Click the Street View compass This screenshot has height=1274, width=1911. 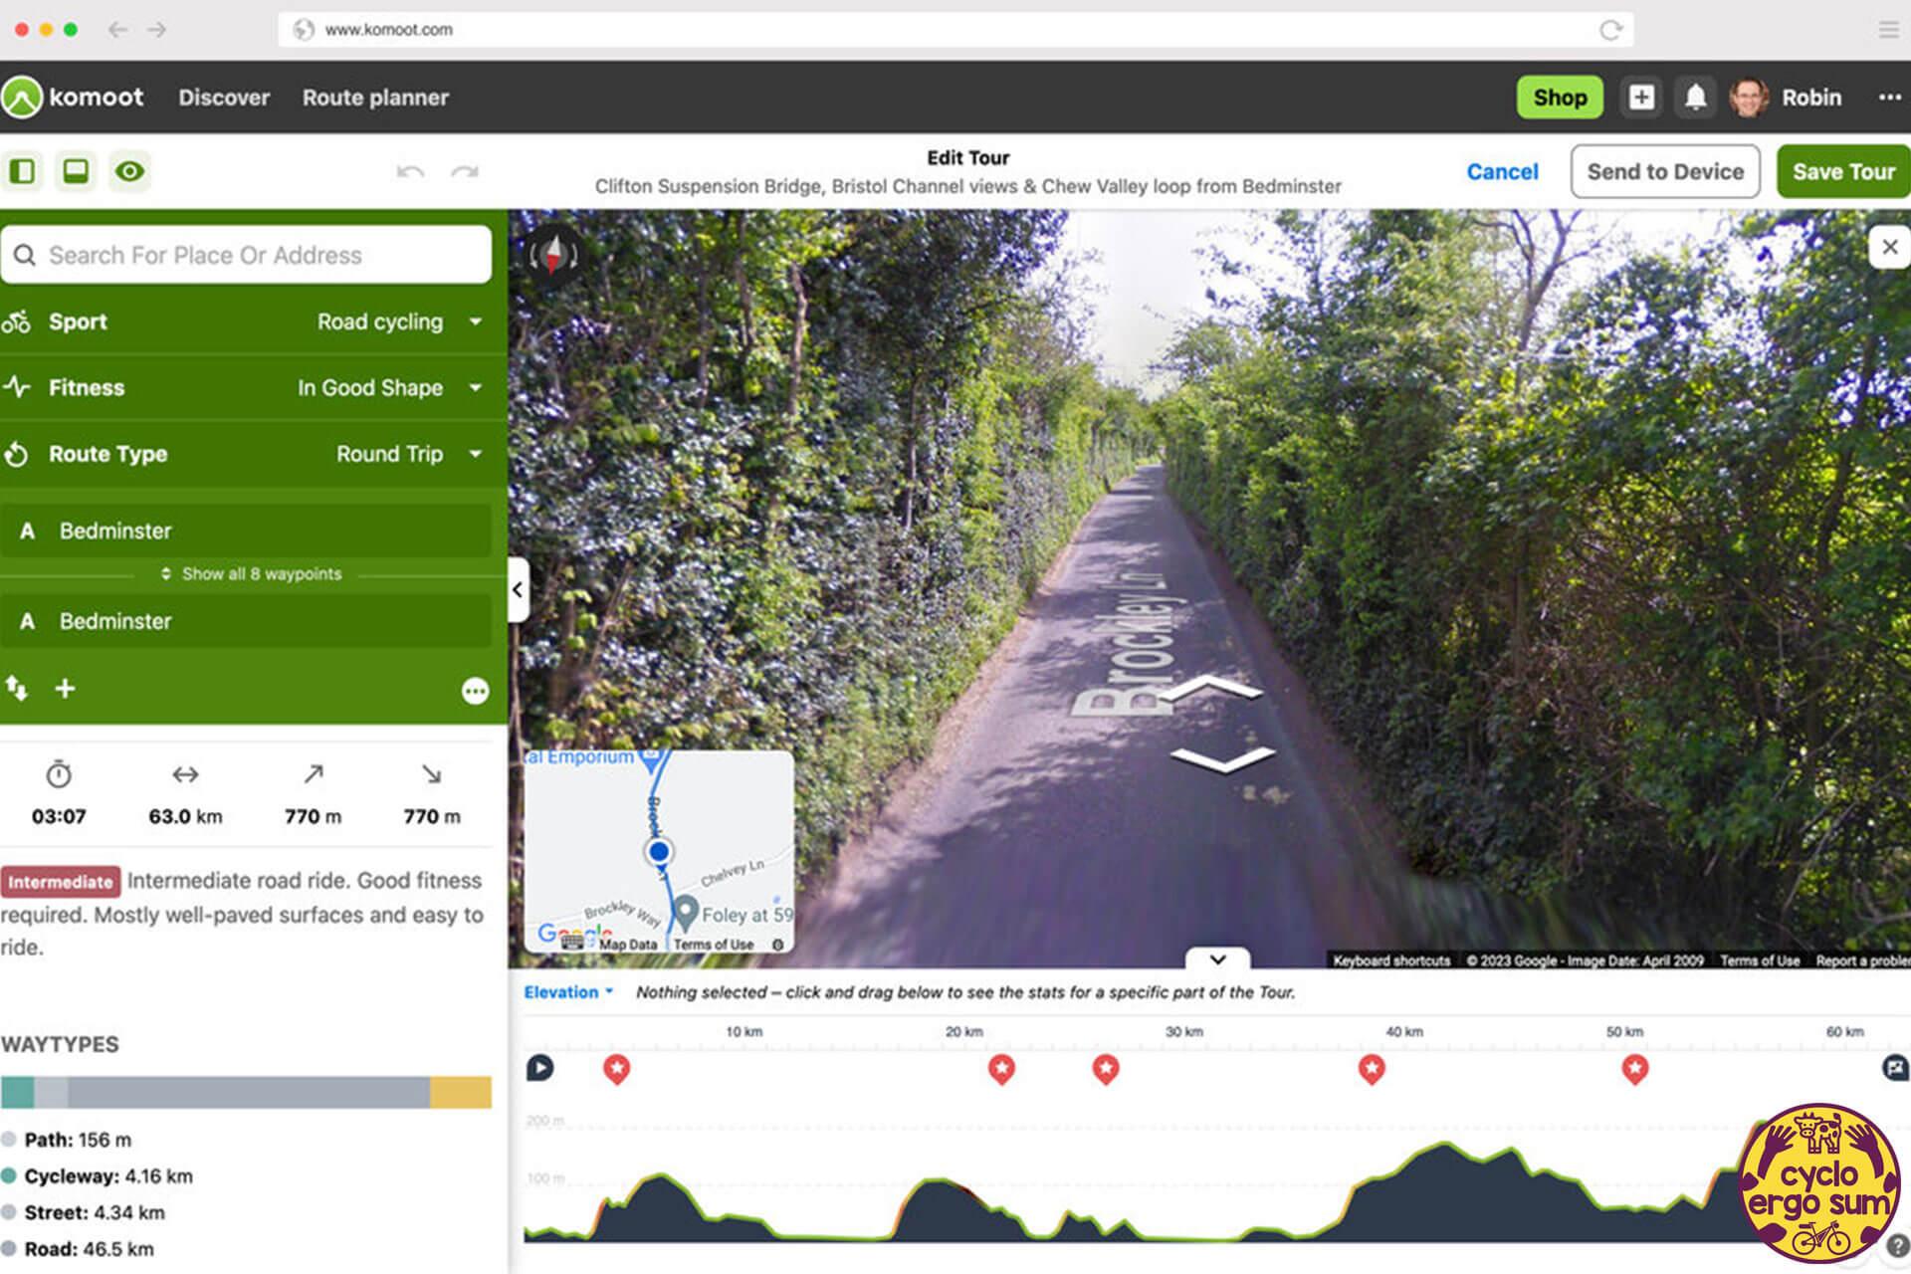tap(552, 255)
